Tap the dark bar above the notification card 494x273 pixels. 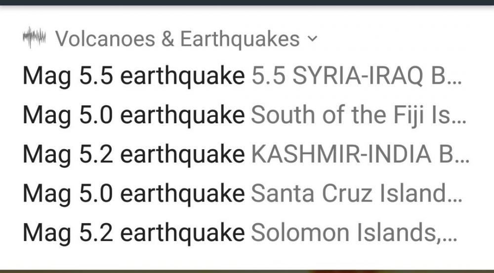(247, 2)
